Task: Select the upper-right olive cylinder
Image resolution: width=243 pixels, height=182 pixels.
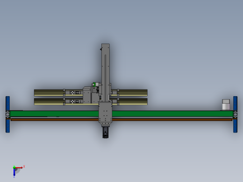Action: tap(133, 92)
